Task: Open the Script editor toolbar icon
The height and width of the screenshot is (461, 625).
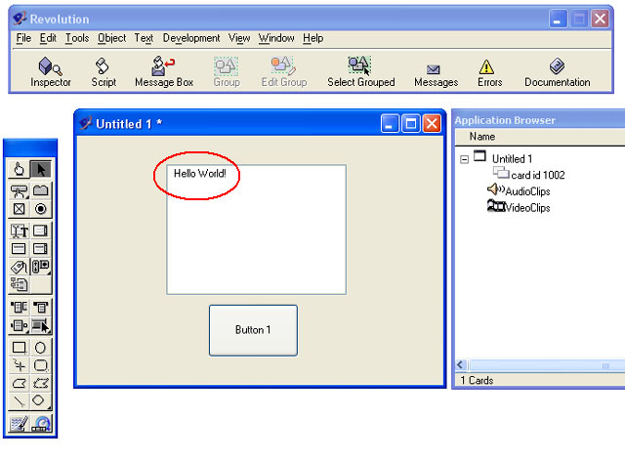Action: pyautogui.click(x=104, y=72)
